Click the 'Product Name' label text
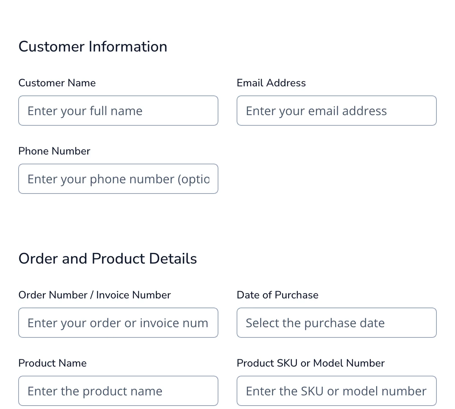This screenshot has width=455, height=409. click(52, 363)
